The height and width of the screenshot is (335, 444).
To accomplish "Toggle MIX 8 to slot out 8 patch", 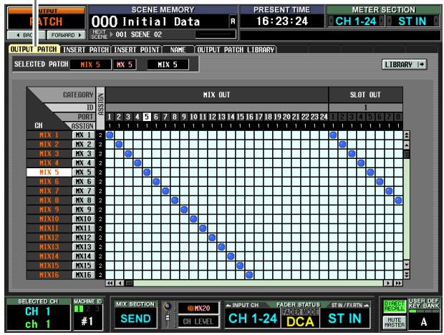I will (398, 200).
